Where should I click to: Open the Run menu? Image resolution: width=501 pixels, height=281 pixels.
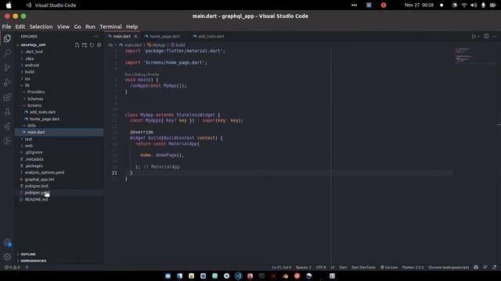[x=90, y=27]
